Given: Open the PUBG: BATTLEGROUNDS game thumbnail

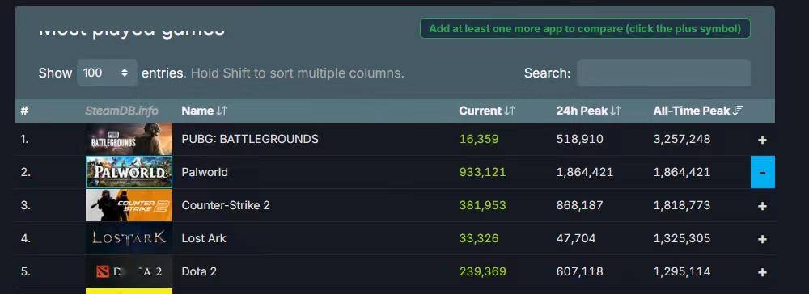Looking at the screenshot, I should [129, 139].
